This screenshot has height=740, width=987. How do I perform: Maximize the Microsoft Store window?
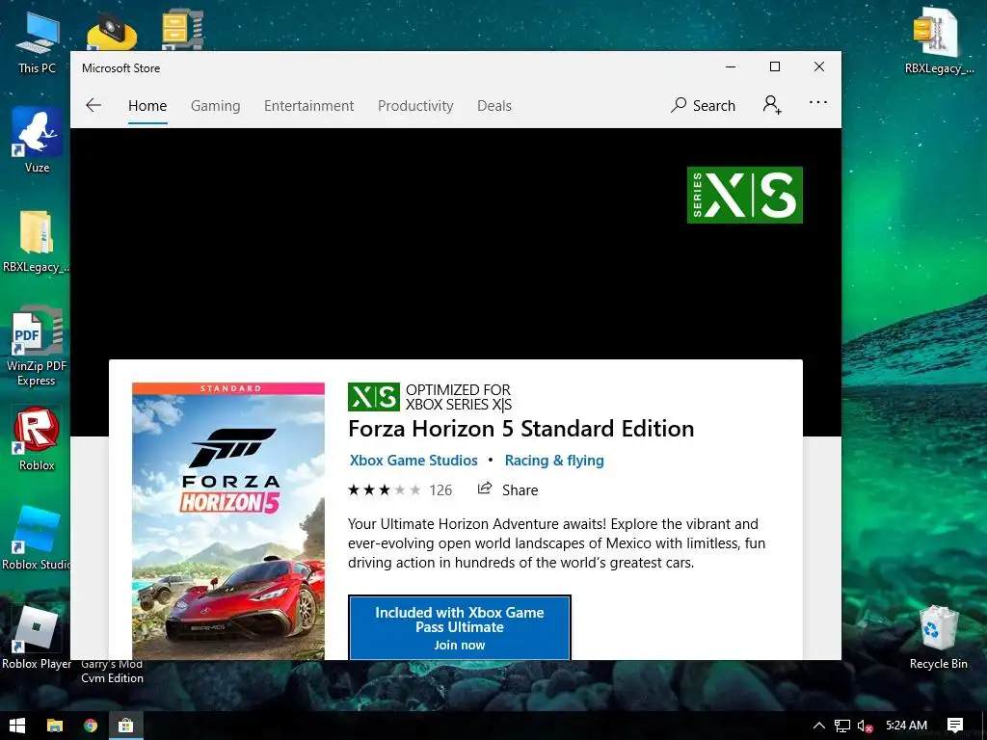click(x=775, y=66)
